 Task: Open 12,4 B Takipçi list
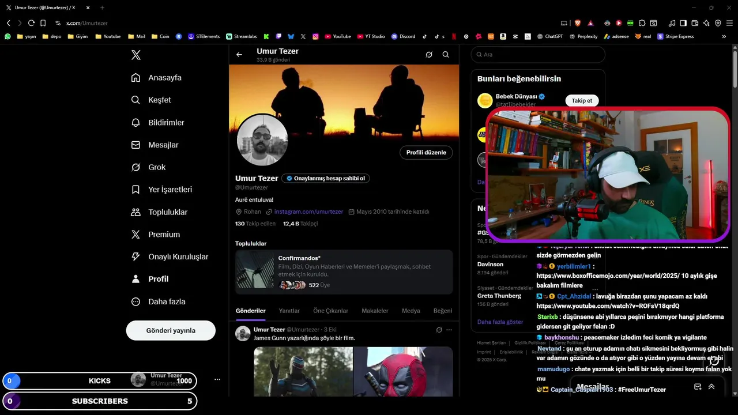(300, 224)
